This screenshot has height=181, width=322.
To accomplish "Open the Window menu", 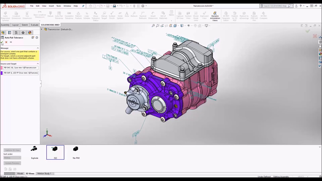I will (x=67, y=6).
